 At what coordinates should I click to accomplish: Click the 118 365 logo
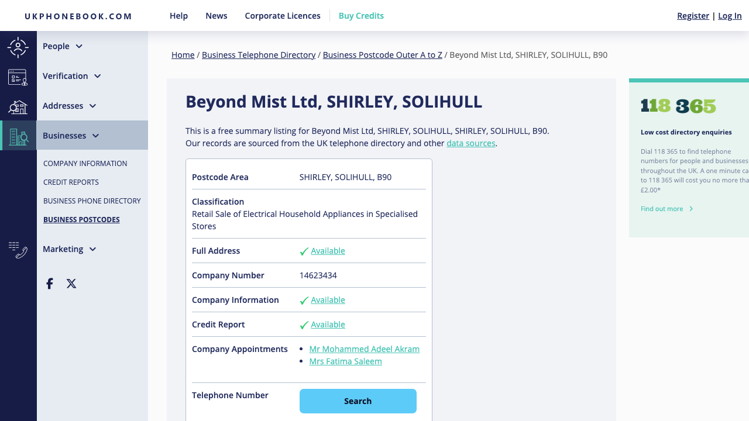pos(678,106)
